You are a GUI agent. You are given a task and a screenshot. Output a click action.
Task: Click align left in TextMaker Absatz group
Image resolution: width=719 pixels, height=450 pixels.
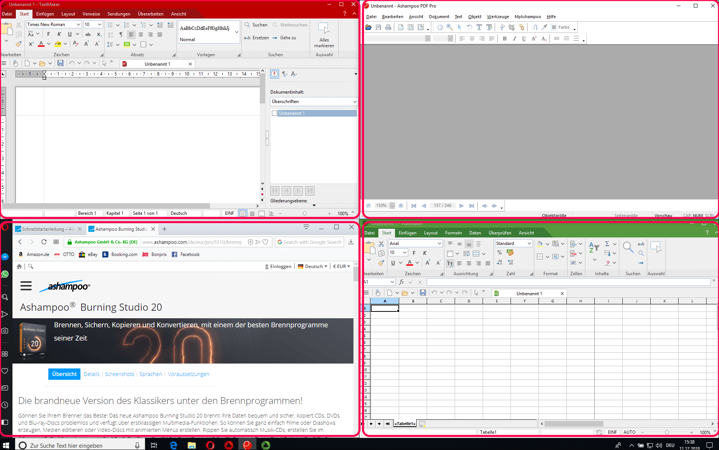131,34
